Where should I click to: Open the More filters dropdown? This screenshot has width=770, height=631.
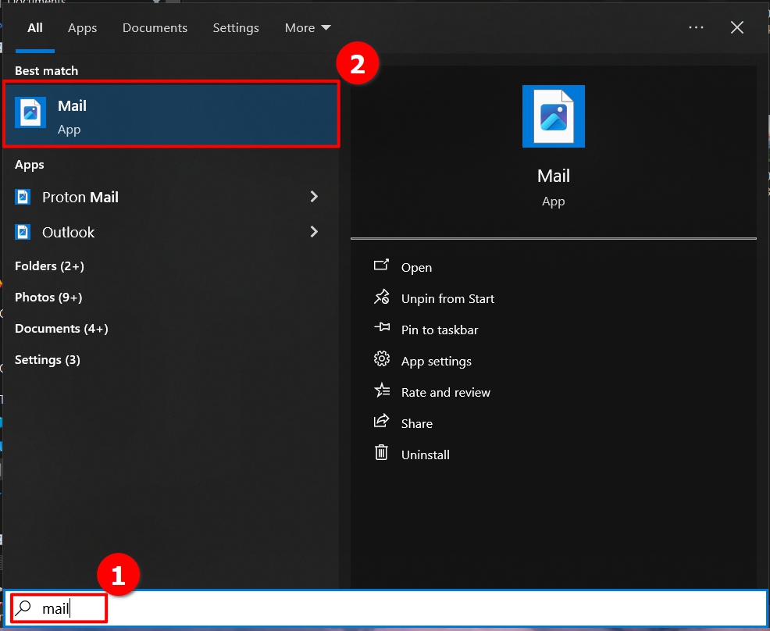click(308, 27)
